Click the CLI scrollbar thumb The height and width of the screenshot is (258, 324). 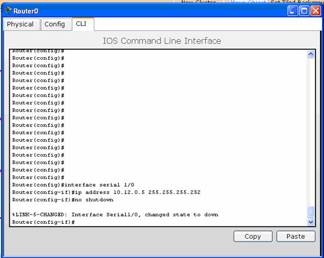(311, 212)
